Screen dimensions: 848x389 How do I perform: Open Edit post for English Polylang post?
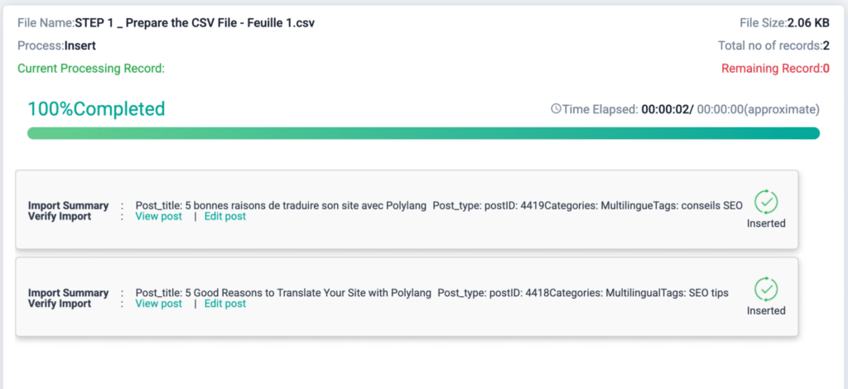coord(225,304)
